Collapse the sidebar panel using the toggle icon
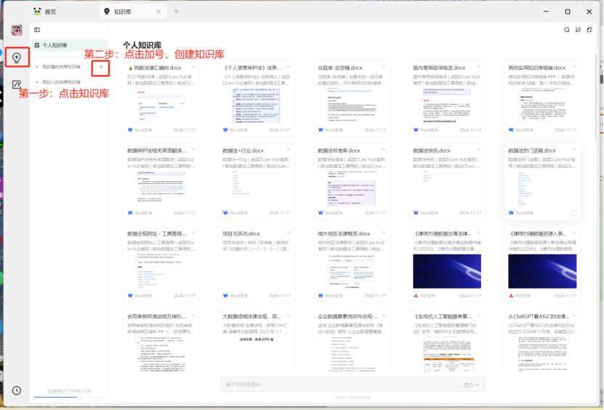 [x=37, y=30]
